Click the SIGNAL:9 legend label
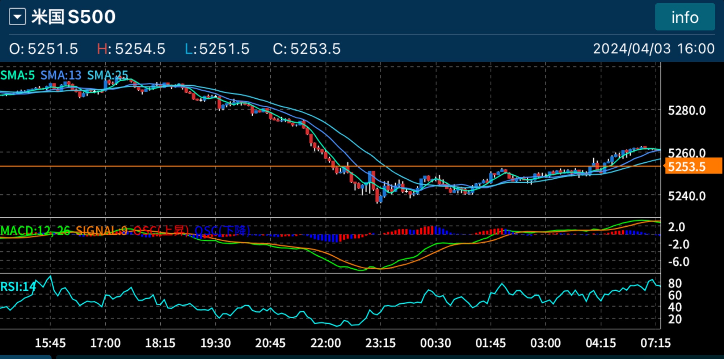The image size is (724, 359). point(101,230)
